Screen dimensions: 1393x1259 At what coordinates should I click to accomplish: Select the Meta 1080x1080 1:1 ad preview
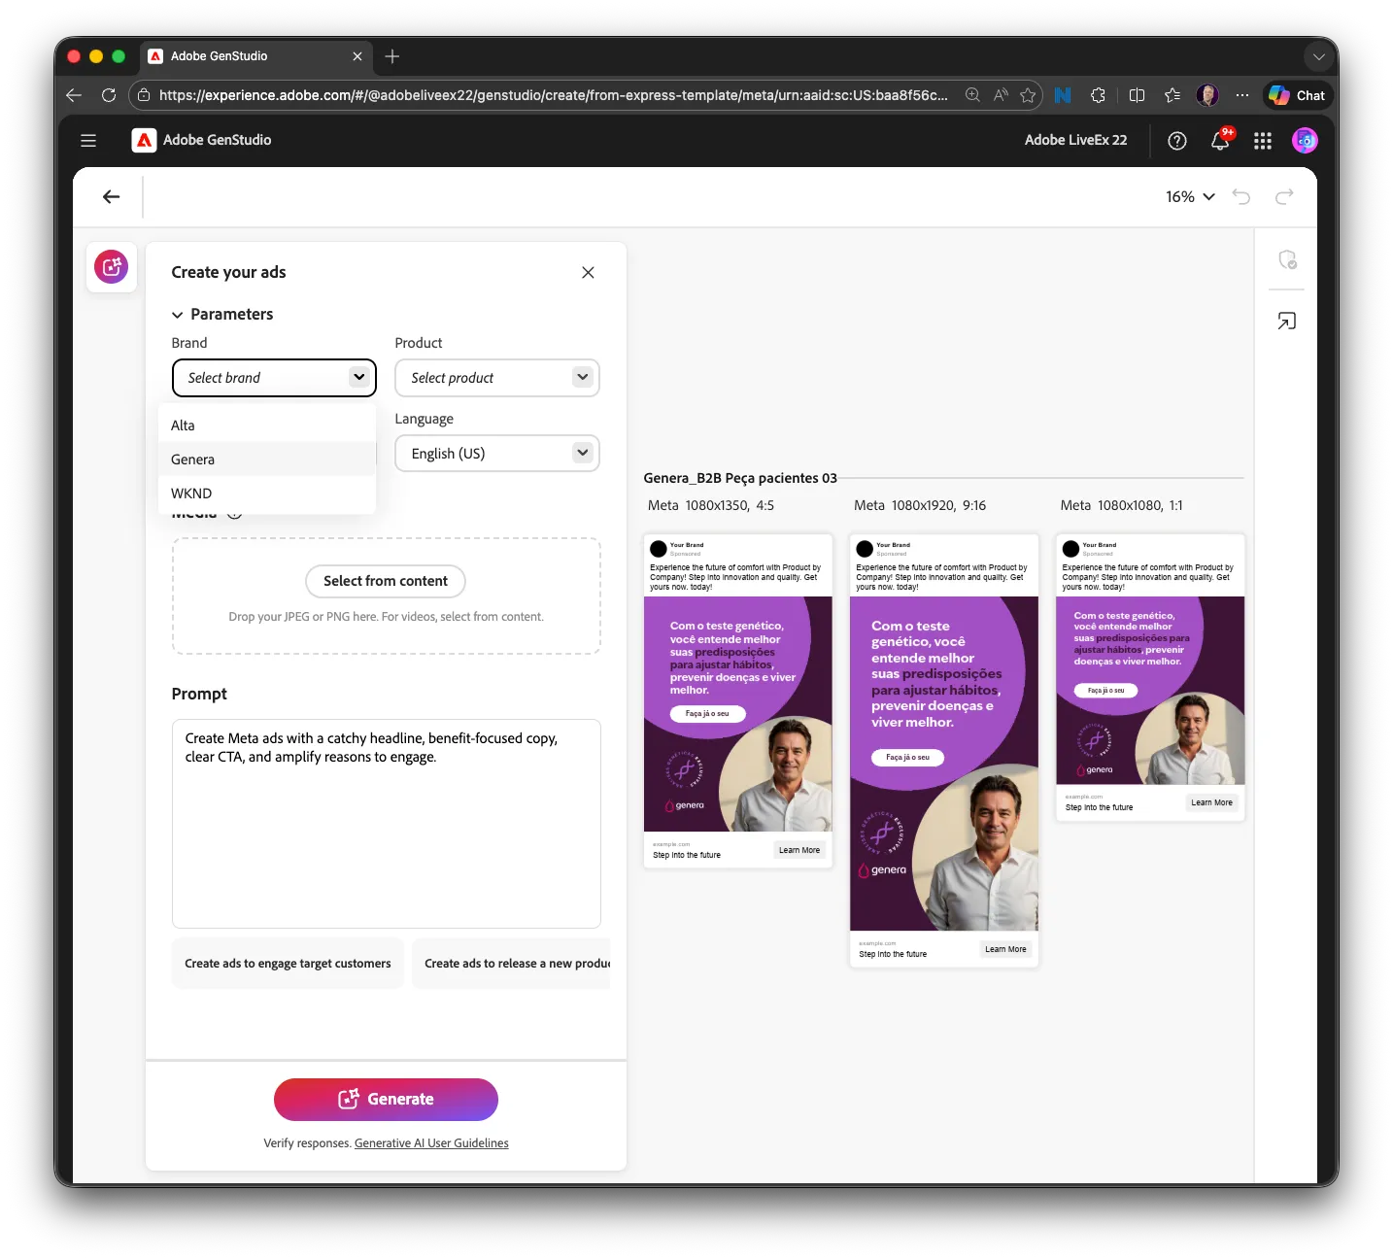pyautogui.click(x=1150, y=677)
